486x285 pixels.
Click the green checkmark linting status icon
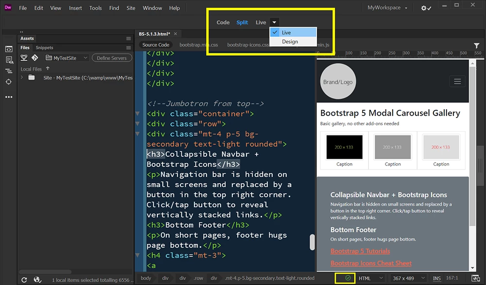tap(348, 278)
